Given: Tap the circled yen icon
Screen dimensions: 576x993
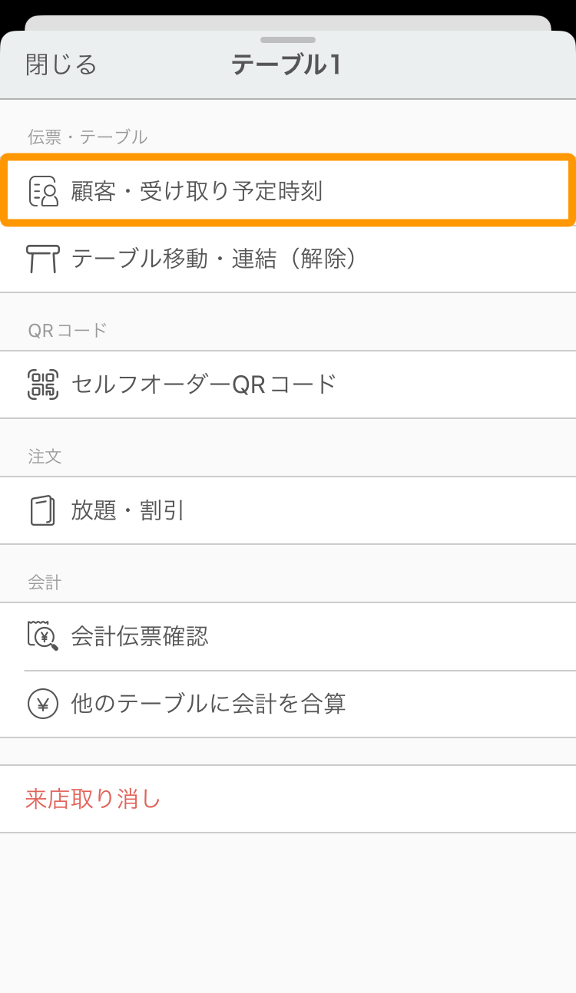Looking at the screenshot, I should [43, 704].
